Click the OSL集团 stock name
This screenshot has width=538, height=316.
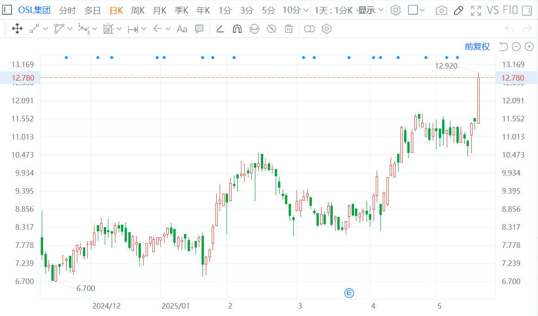(34, 10)
